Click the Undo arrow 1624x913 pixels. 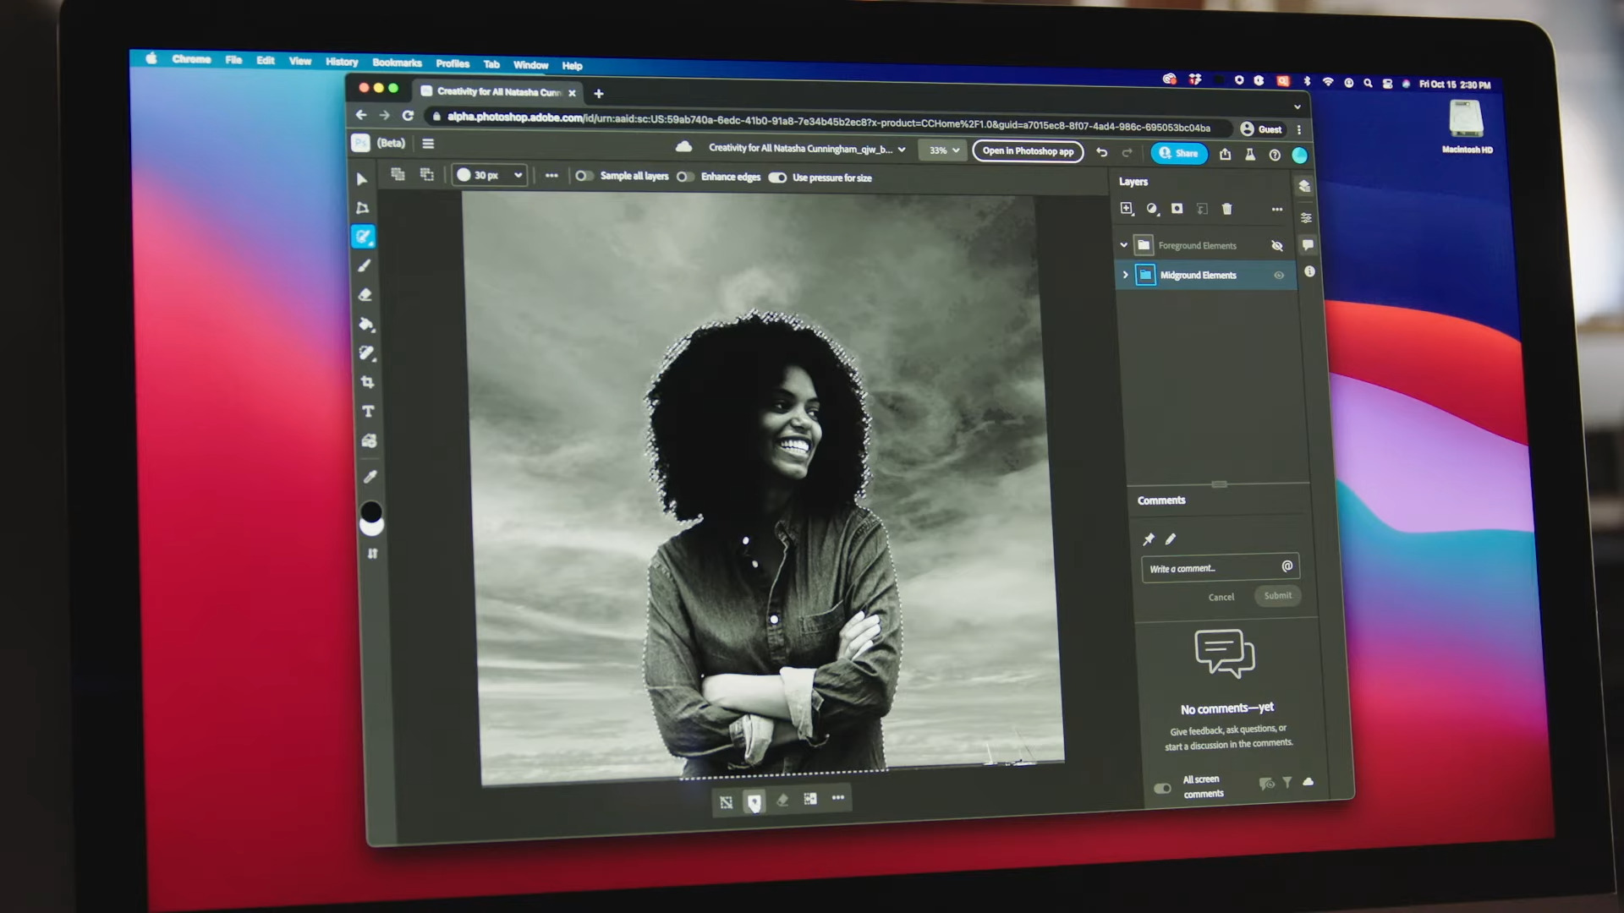1101,152
